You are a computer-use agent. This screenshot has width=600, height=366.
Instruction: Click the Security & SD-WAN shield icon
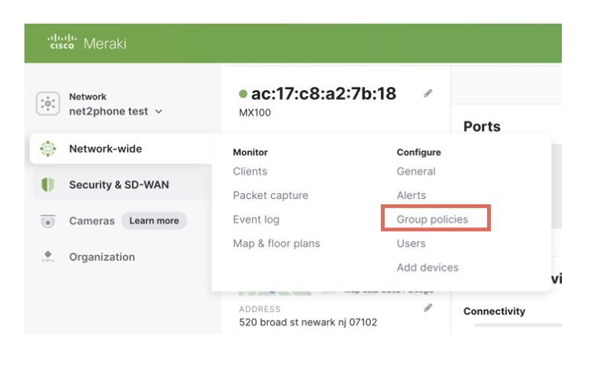(48, 185)
